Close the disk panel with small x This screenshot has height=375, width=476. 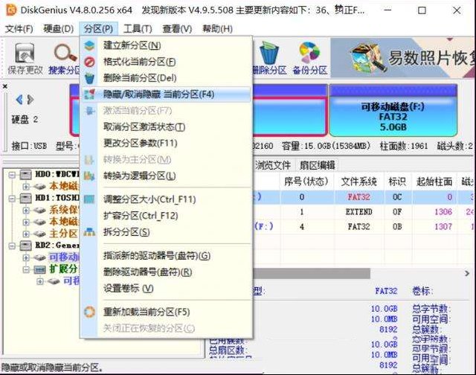pos(5,86)
